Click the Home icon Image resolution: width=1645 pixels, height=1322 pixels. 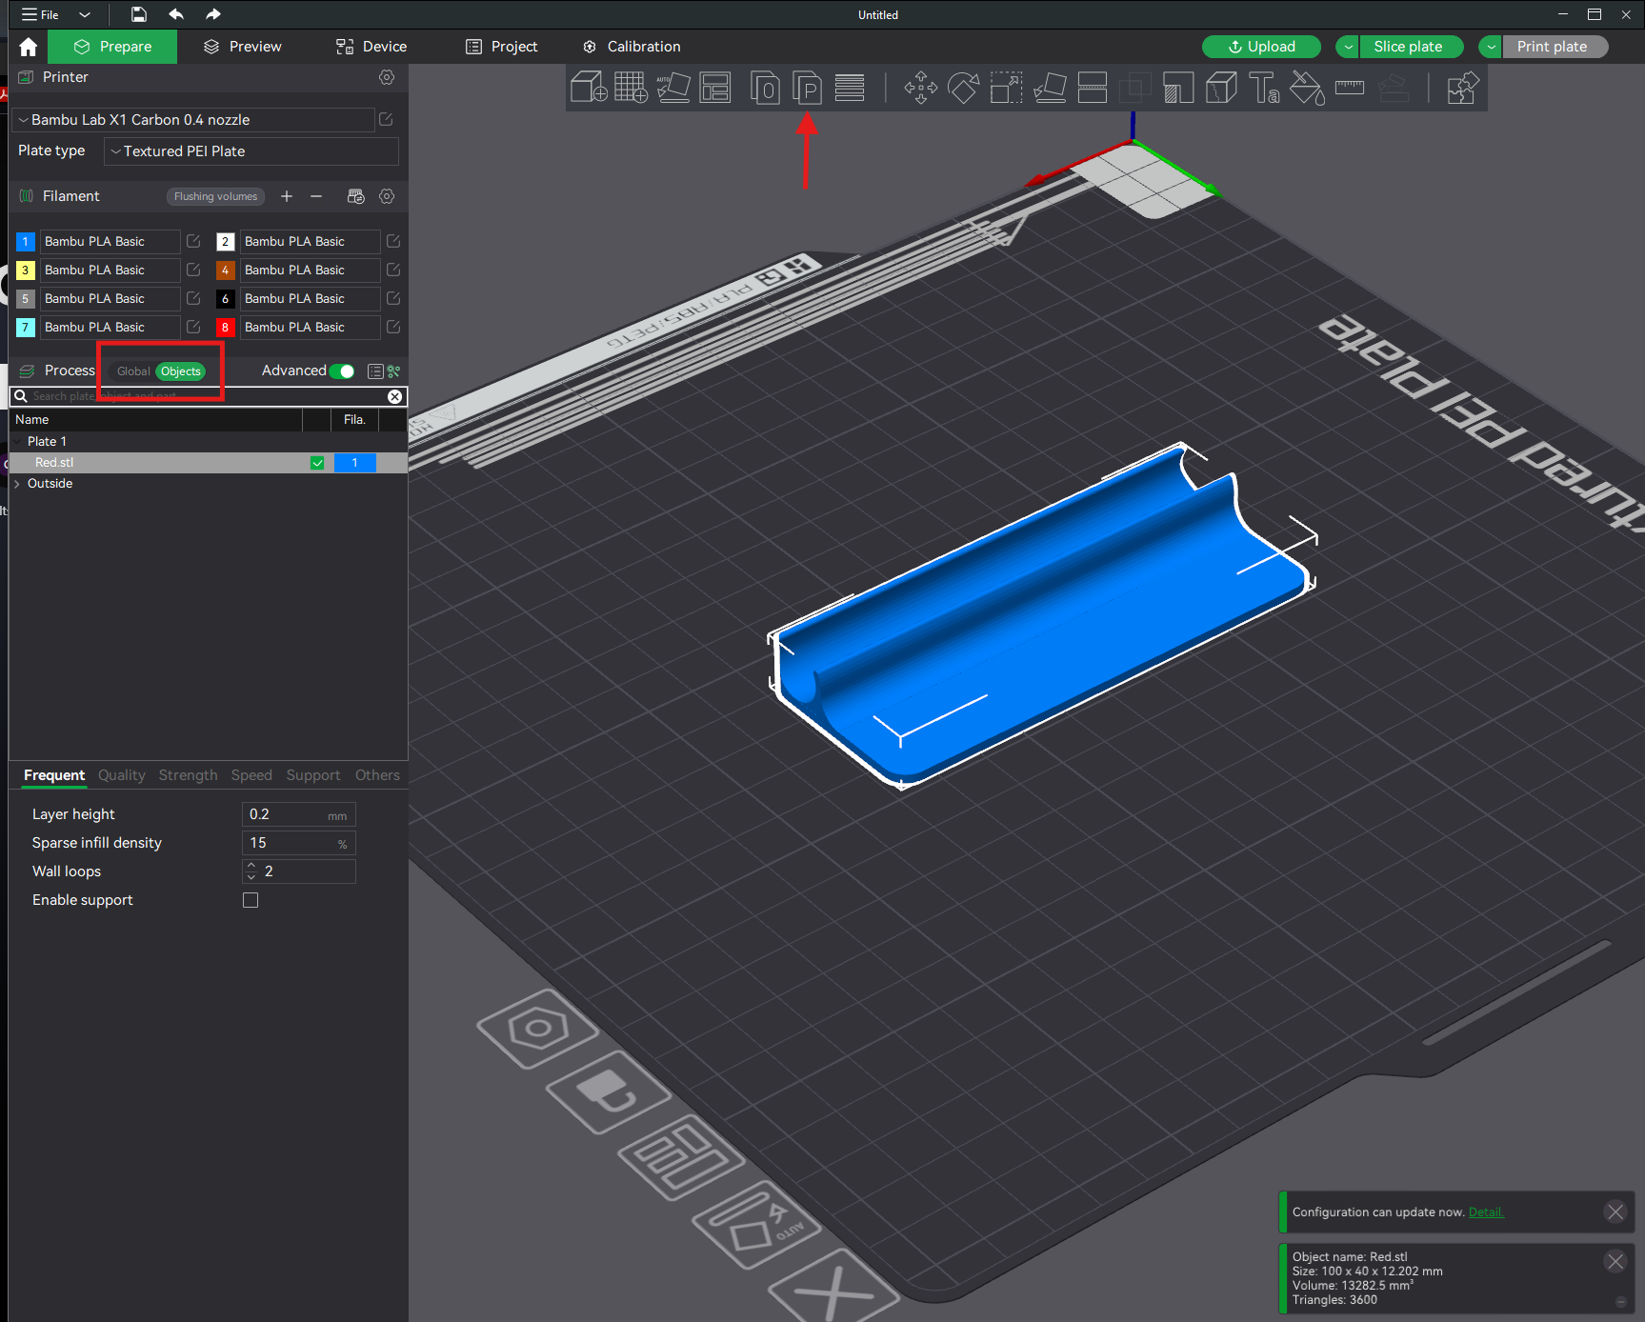tap(28, 47)
